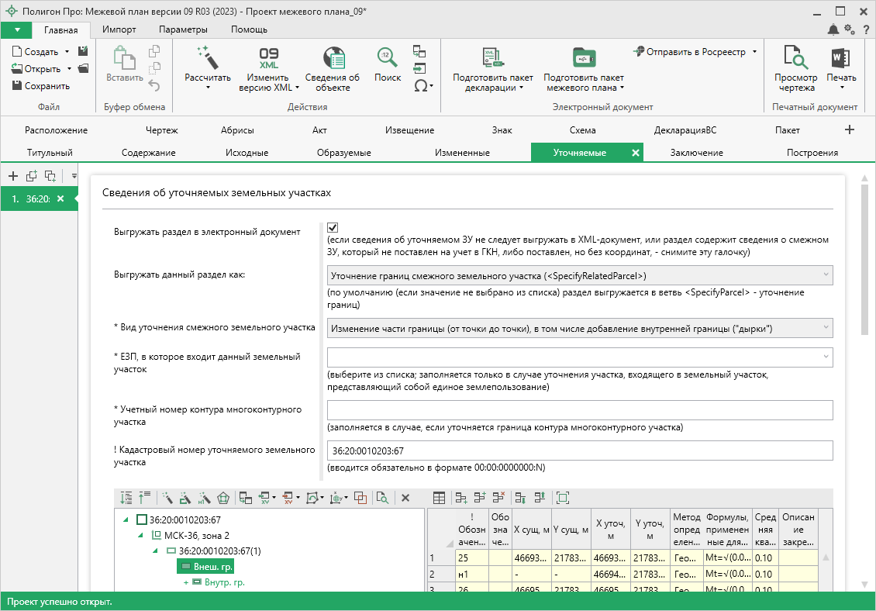Viewport: 876px width, 611px height.
Task: Open Сведения об объекте globe icon
Action: click(332, 59)
